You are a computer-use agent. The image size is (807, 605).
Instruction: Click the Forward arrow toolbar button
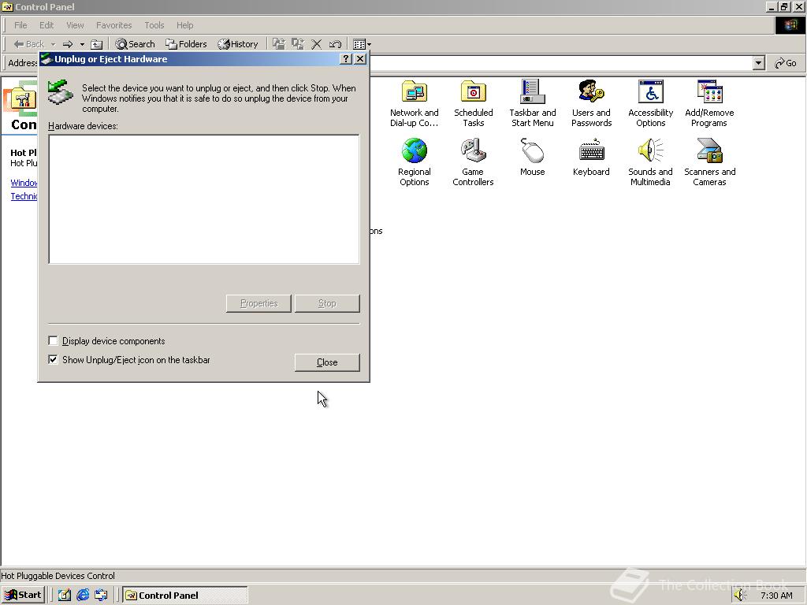click(x=68, y=44)
